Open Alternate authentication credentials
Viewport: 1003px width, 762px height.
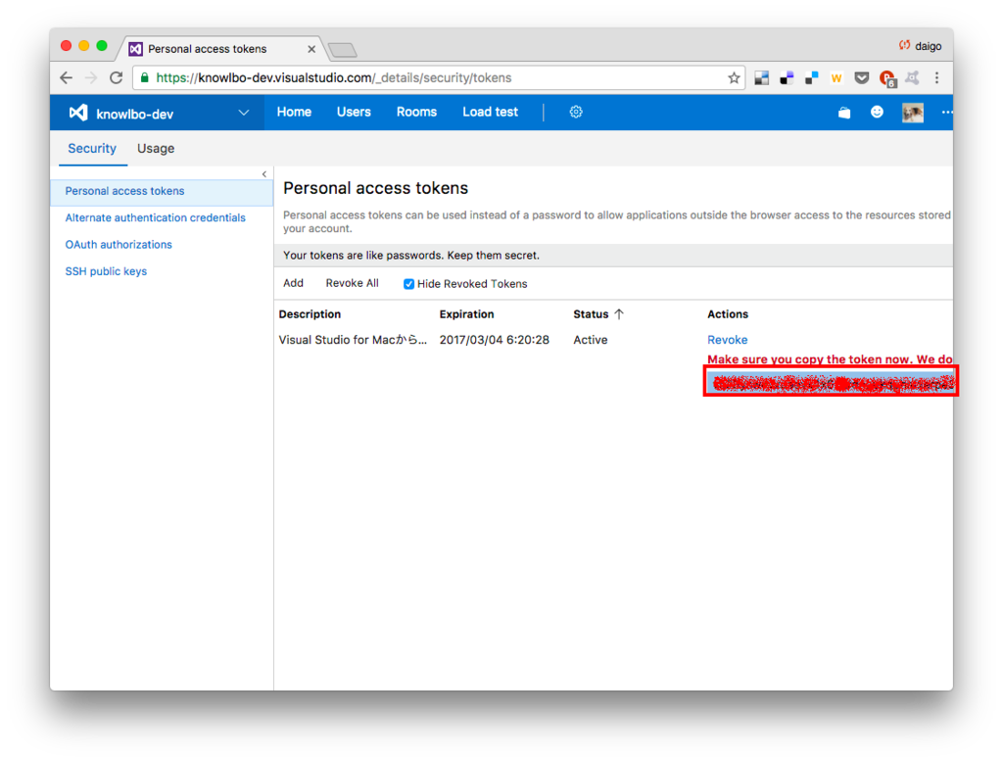pos(156,218)
